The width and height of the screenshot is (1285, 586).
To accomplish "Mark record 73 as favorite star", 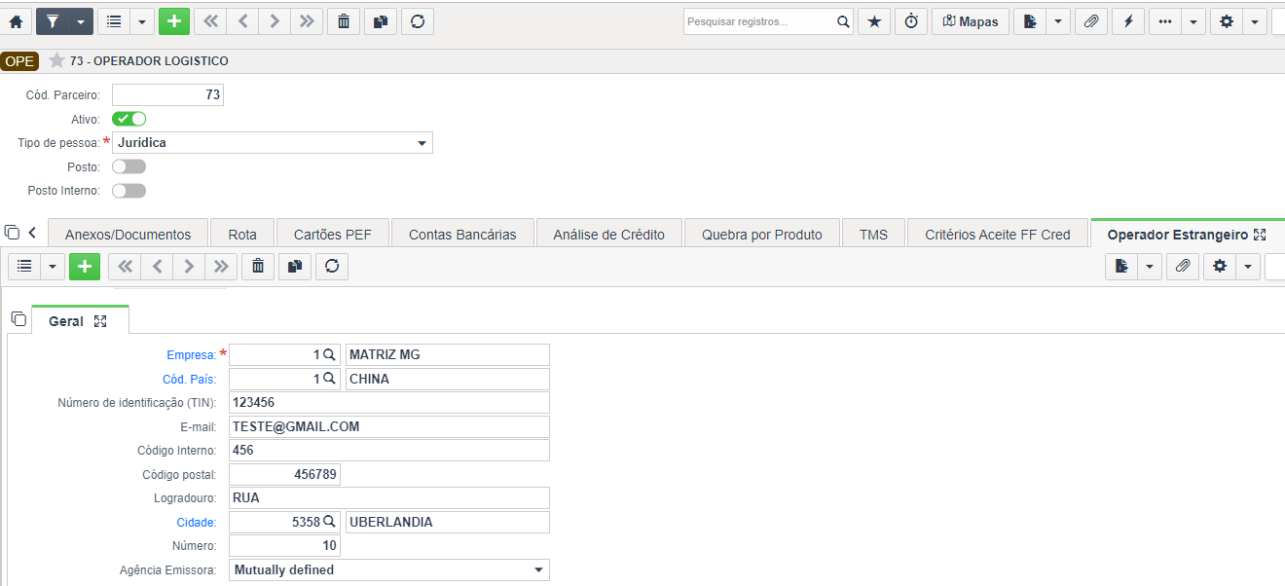I will tap(56, 60).
